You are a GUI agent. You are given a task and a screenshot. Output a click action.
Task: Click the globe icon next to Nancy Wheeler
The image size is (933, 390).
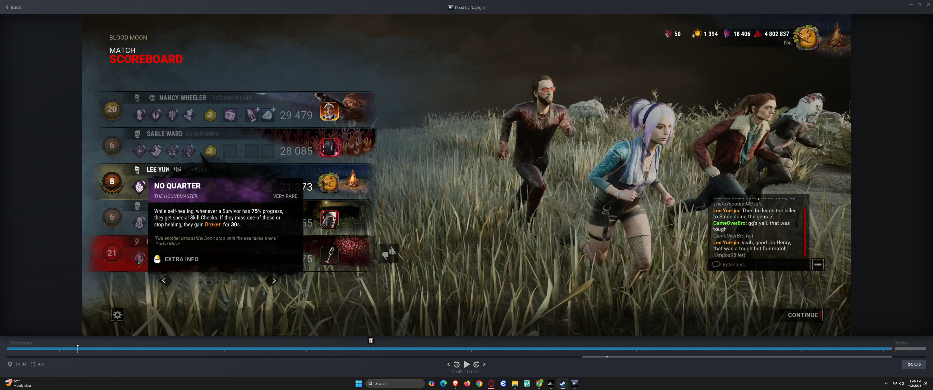[152, 98]
